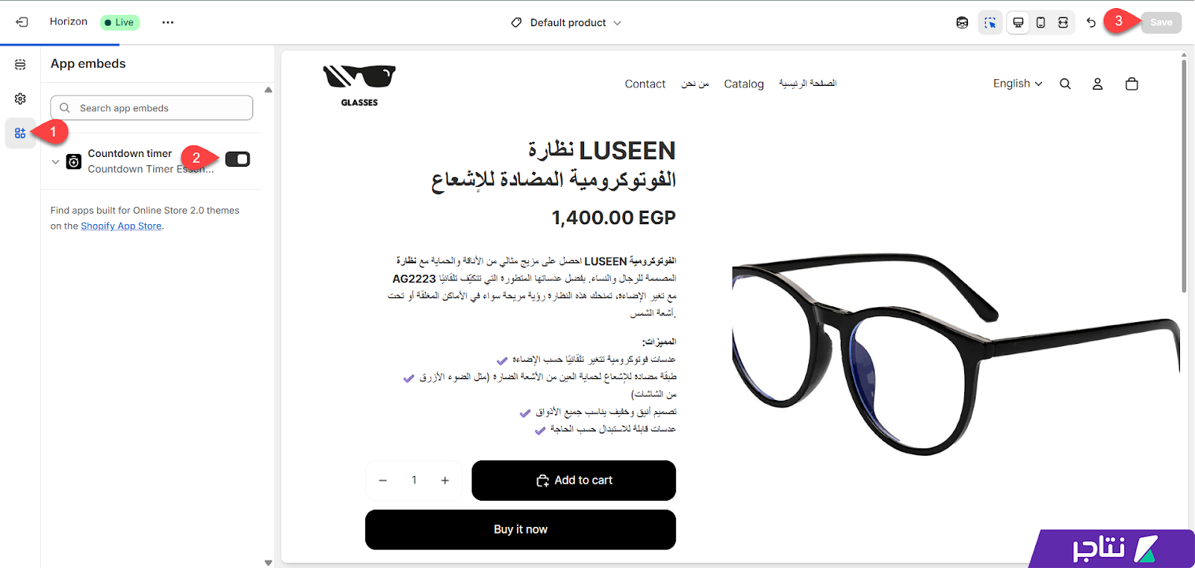Click the exit editor back icon
The height and width of the screenshot is (568, 1195).
pyautogui.click(x=22, y=22)
